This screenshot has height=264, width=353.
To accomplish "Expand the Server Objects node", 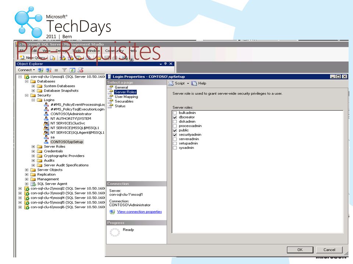I will click(x=26, y=170).
